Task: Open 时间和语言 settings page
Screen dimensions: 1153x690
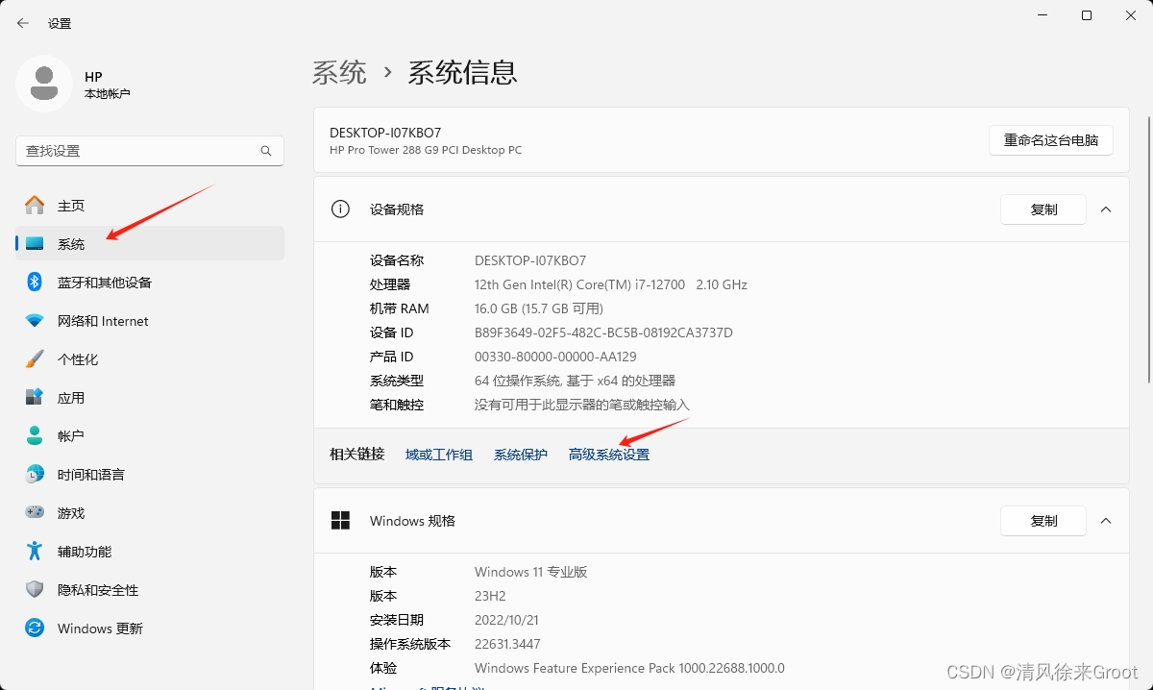Action: tap(150, 475)
